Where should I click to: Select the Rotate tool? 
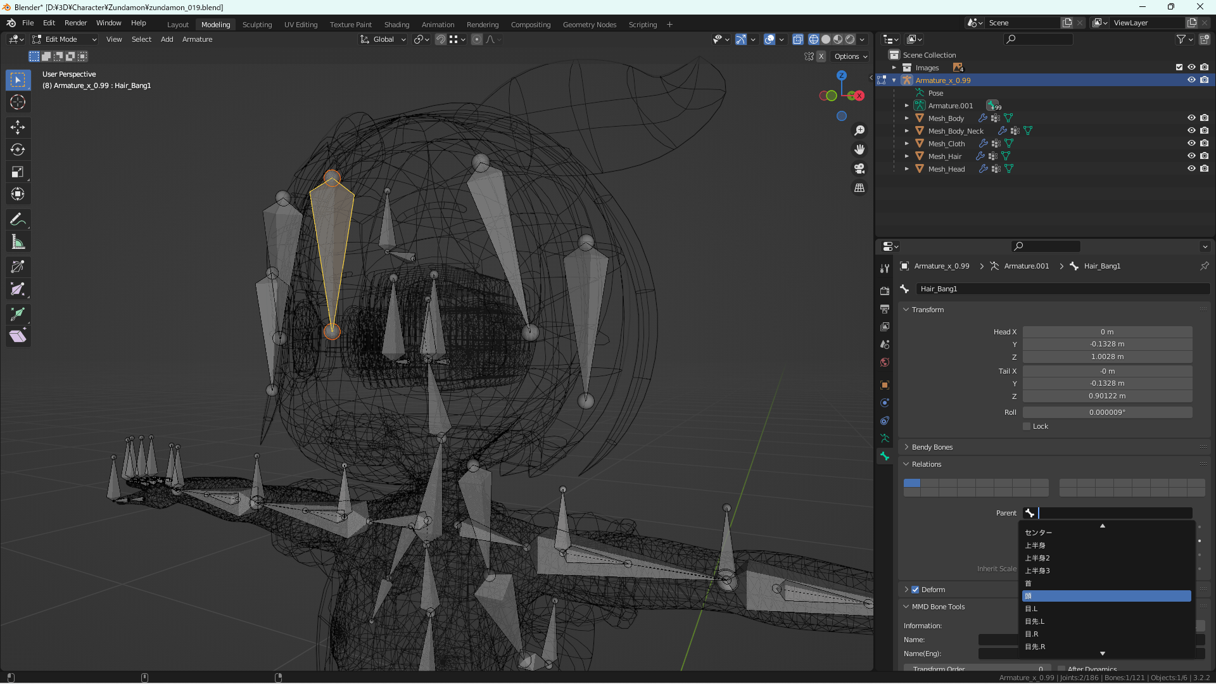click(18, 150)
